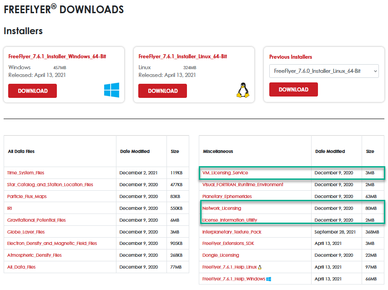
Task: Open the Dongle_Licensing link
Action: pyautogui.click(x=221, y=255)
